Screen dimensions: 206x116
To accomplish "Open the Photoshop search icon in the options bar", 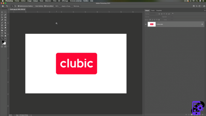I will [x=197, y=6].
